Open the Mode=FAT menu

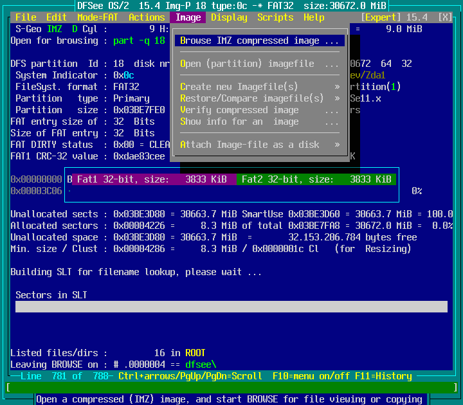[x=98, y=17]
